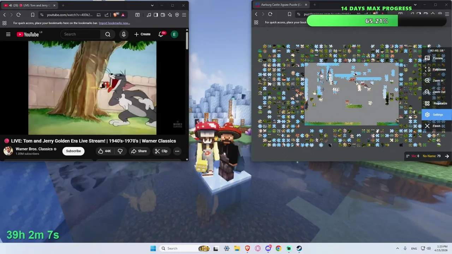The width and height of the screenshot is (452, 254).
Task: Open apps grid on YouTube bookmarks bar
Action: click(x=4, y=23)
